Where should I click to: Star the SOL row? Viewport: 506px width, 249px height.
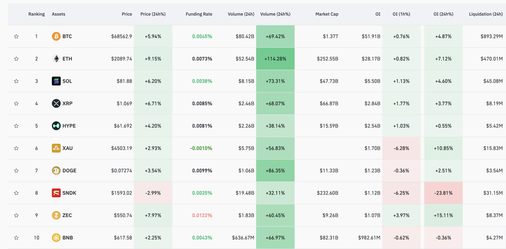[x=16, y=81]
